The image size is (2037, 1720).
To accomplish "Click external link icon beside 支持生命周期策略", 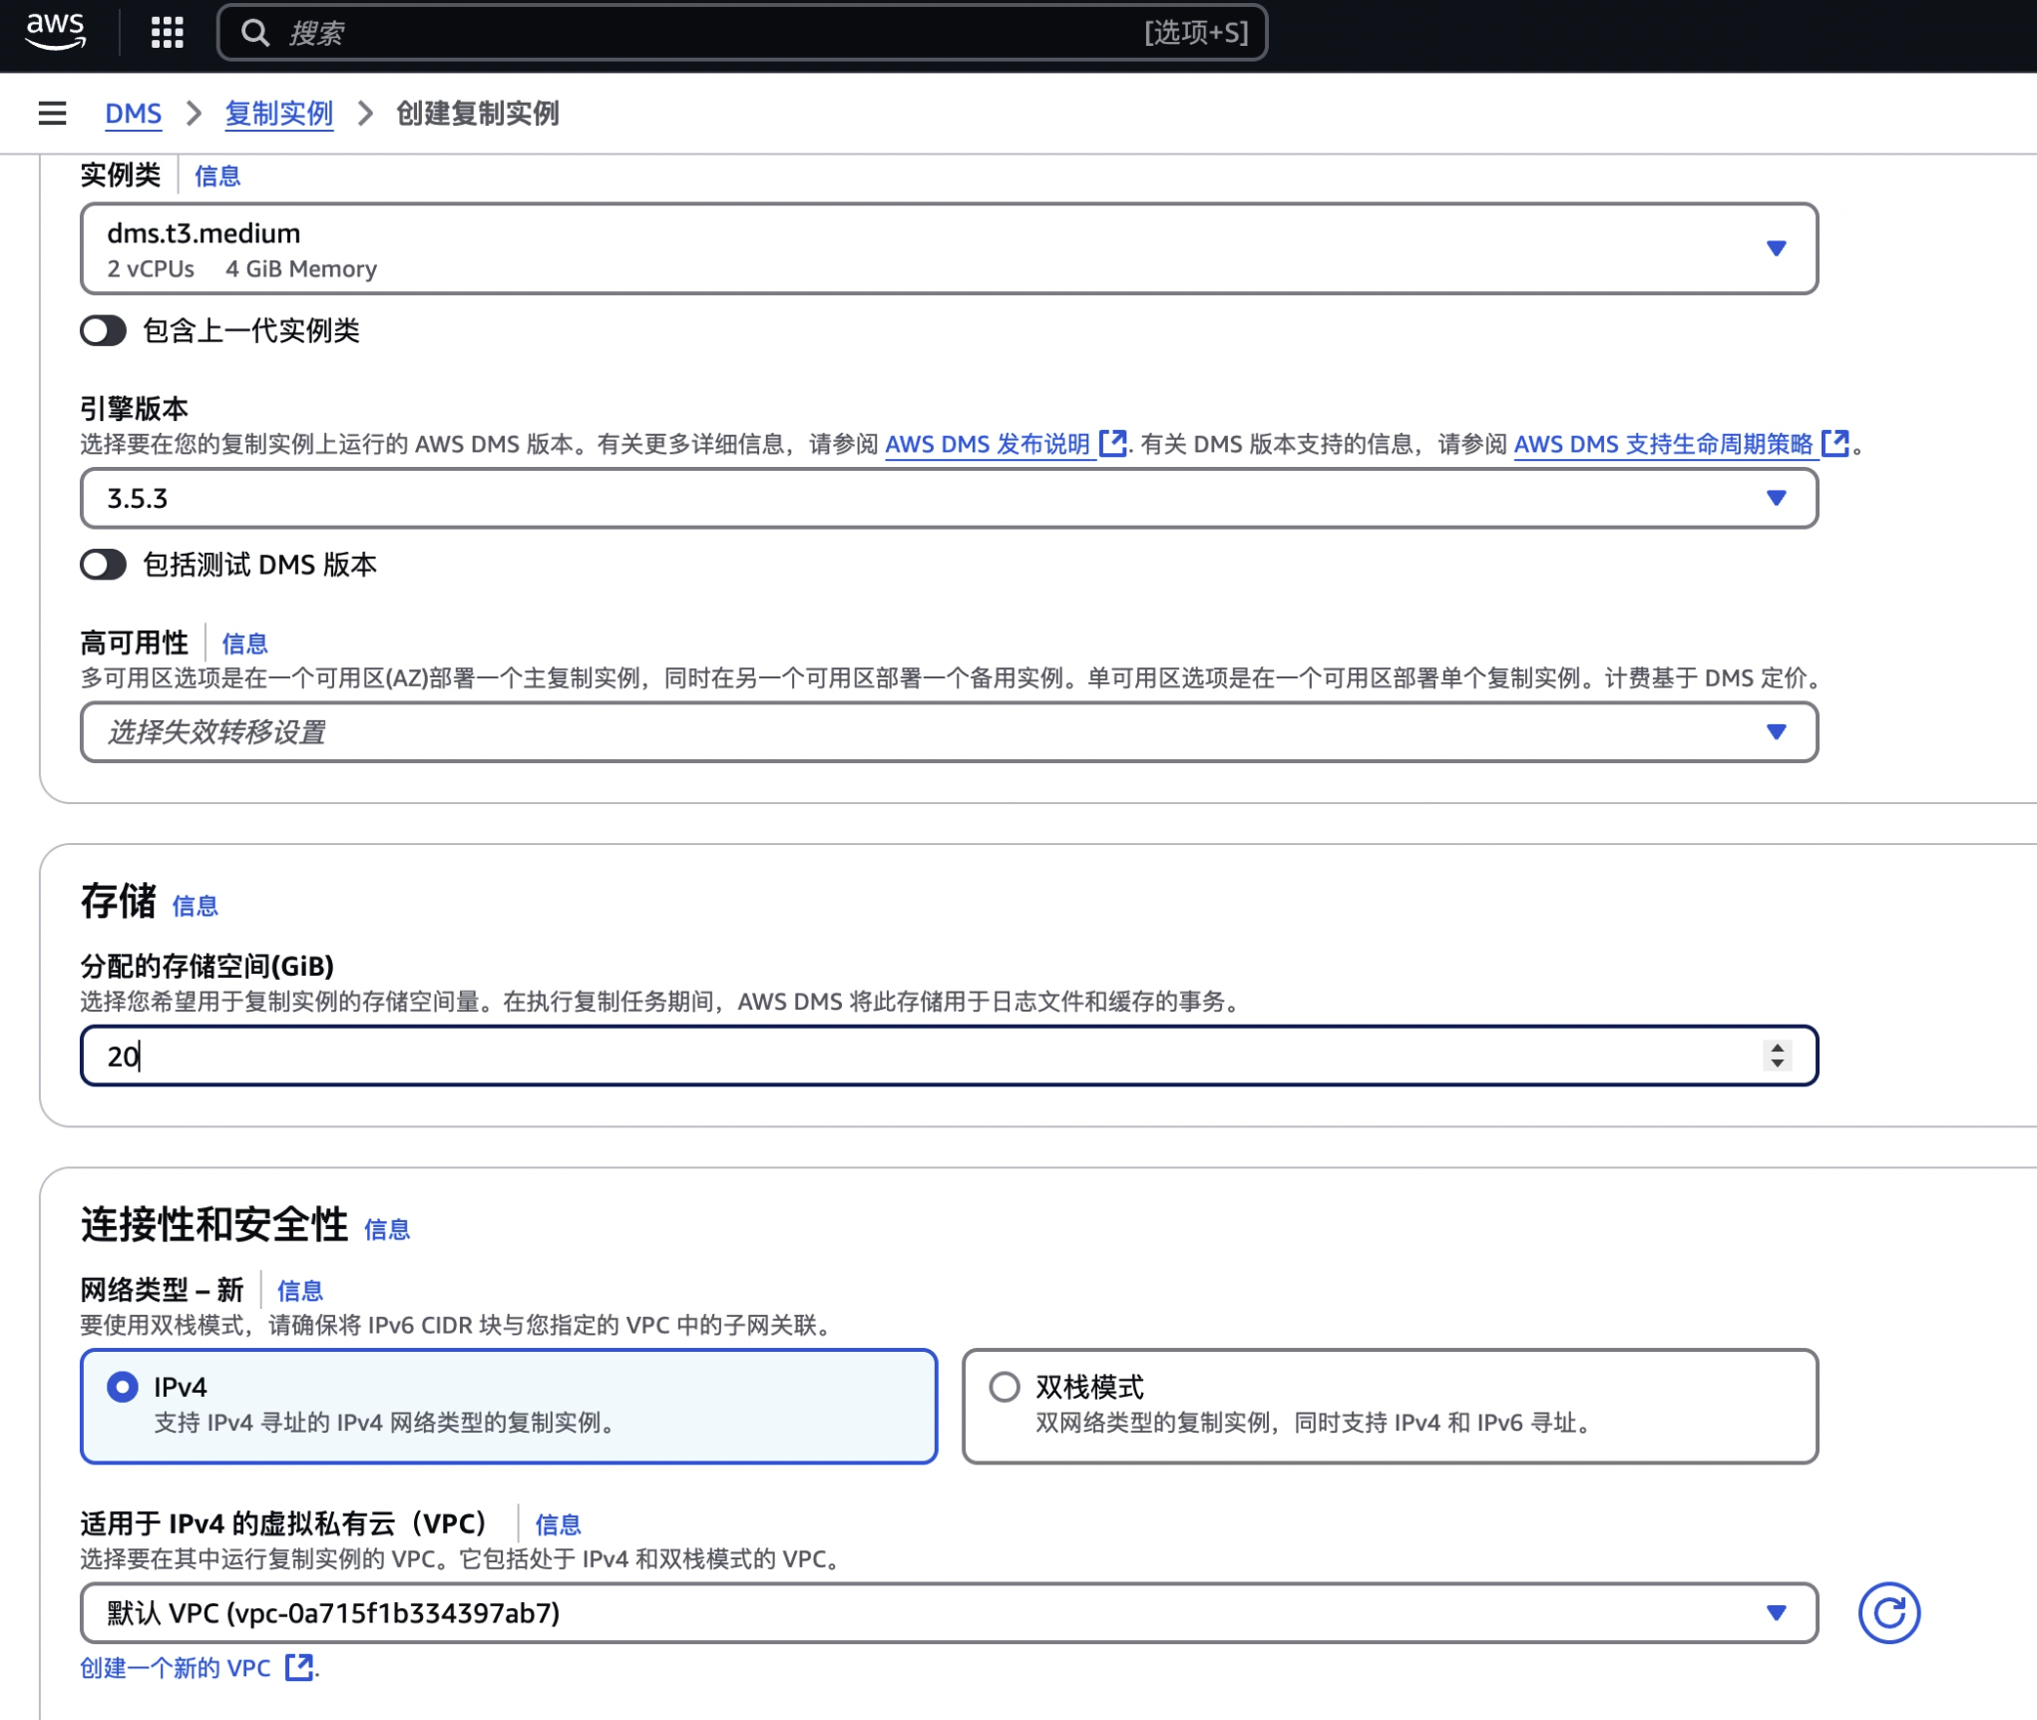I will (1833, 443).
